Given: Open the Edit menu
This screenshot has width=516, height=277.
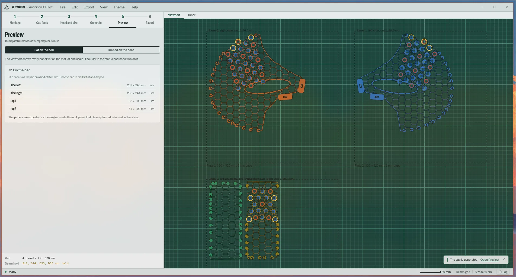Looking at the screenshot, I should 75,7.
